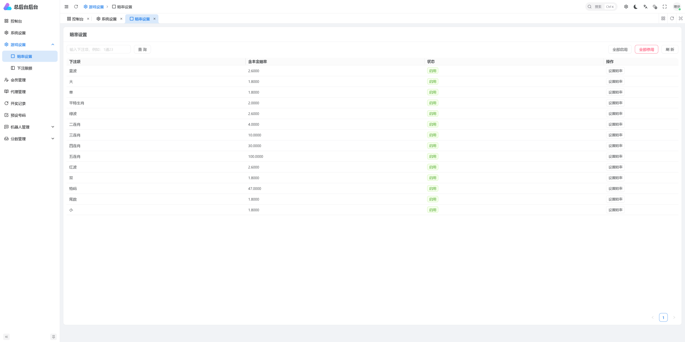685x342 pixels.
Task: Open the user avatar menu
Action: click(677, 7)
